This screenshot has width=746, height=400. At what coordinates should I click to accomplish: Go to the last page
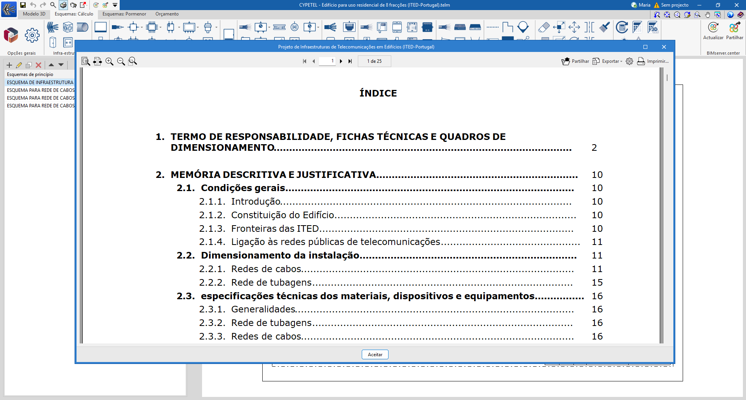[350, 61]
